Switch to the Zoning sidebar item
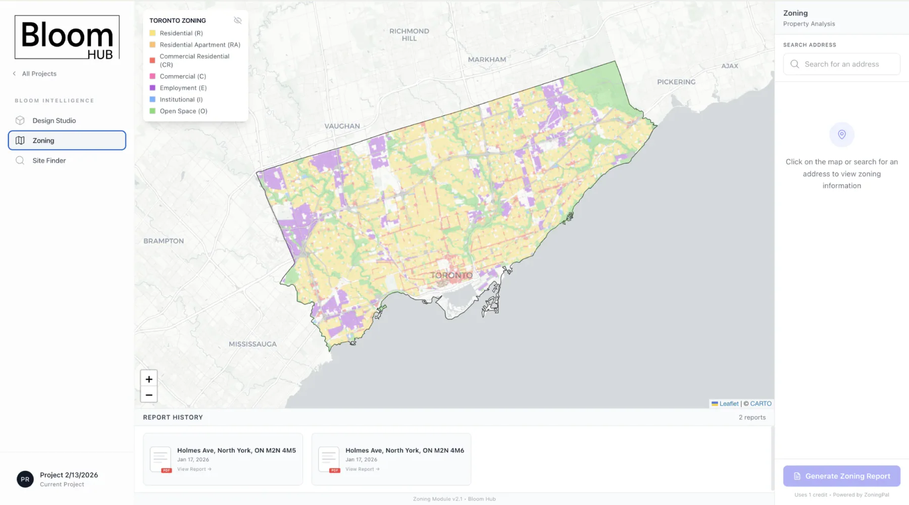Image resolution: width=909 pixels, height=505 pixels. pyautogui.click(x=43, y=140)
